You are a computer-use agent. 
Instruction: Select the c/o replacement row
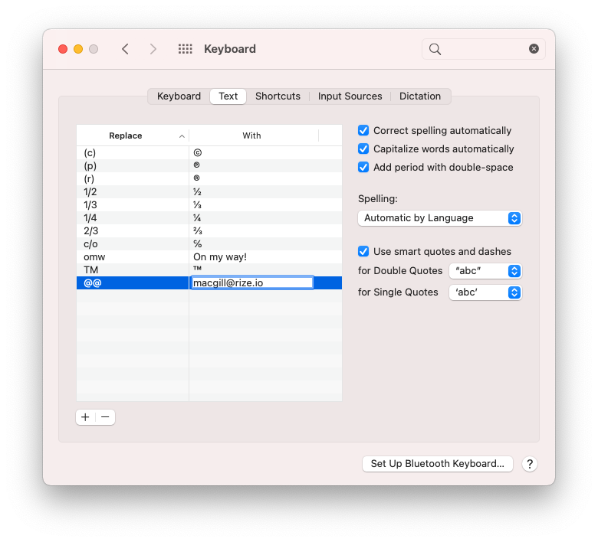coord(209,243)
